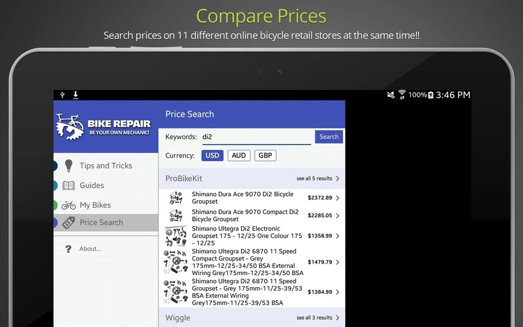
Task: Click the ProBikeKit store heading
Action: click(184, 179)
